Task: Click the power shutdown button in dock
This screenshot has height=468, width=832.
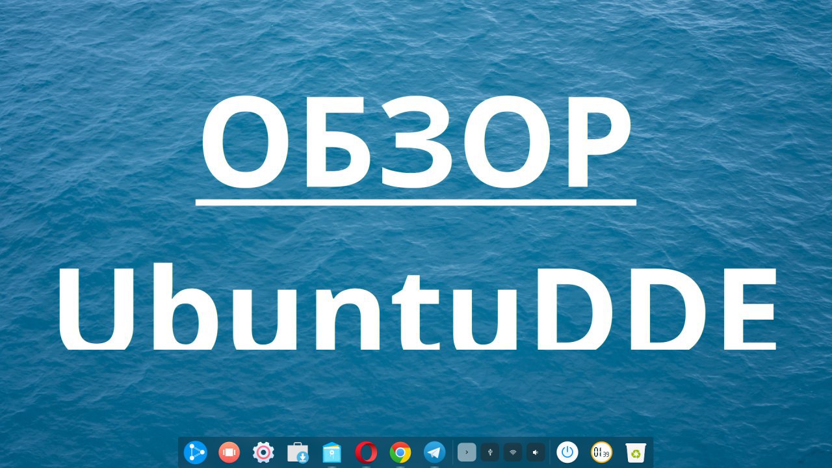Action: click(567, 452)
